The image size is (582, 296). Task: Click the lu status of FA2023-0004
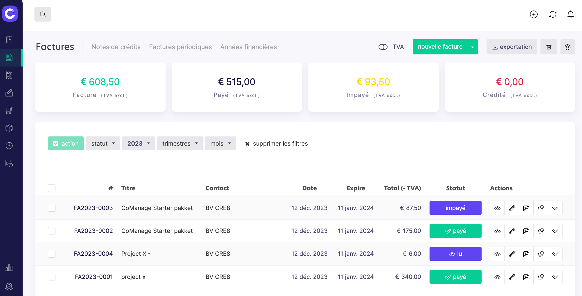tap(455, 254)
